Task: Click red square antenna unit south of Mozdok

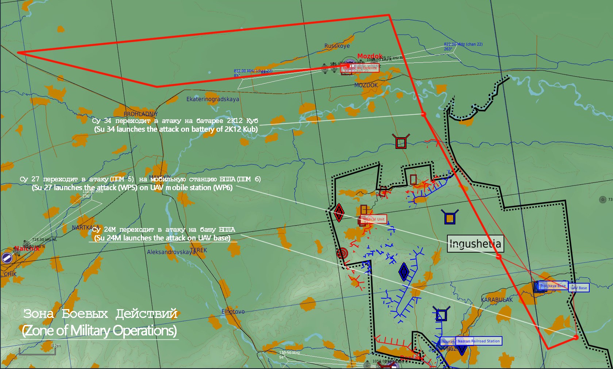Action: 401,142
